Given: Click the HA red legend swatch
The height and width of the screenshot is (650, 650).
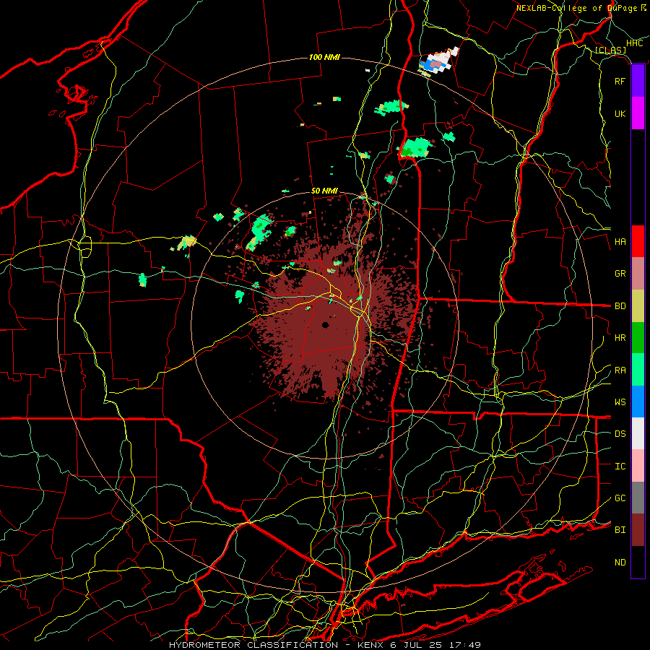Looking at the screenshot, I should tap(638, 241).
